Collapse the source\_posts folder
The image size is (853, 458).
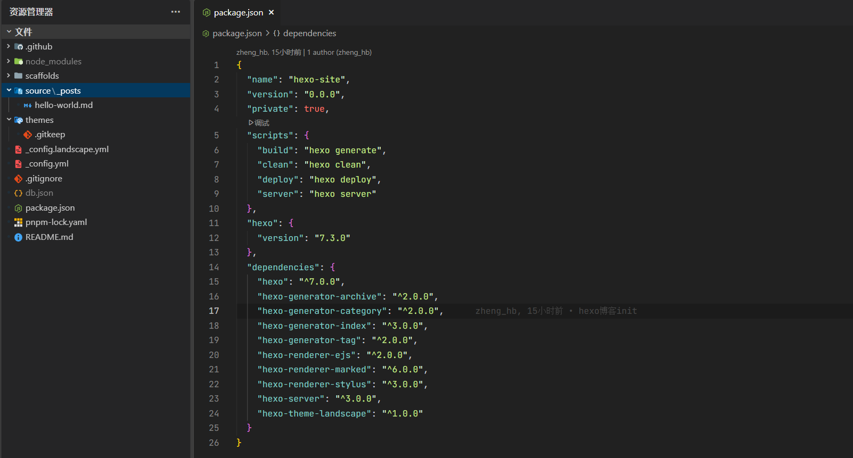pyautogui.click(x=9, y=90)
